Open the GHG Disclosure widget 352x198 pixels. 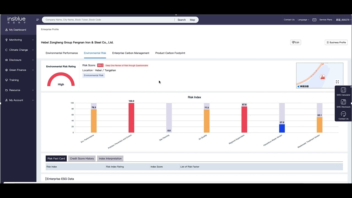click(343, 104)
